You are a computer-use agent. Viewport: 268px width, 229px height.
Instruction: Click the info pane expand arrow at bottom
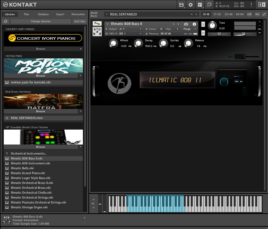[x=85, y=218]
